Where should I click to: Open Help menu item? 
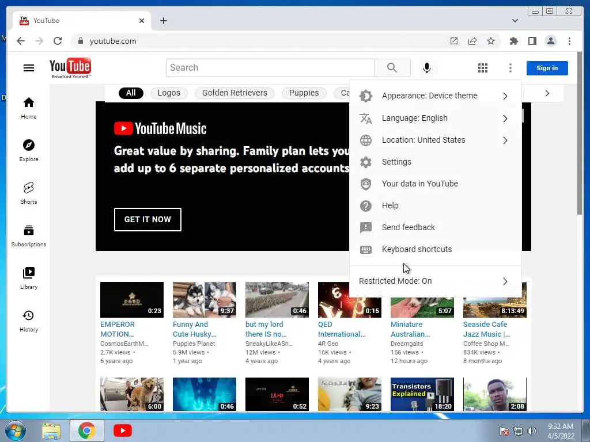point(436,205)
